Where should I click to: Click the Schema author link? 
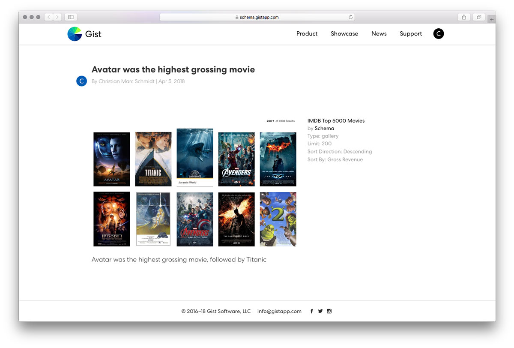[324, 128]
